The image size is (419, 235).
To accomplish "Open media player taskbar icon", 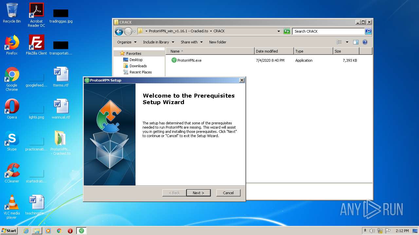I will [48, 231].
